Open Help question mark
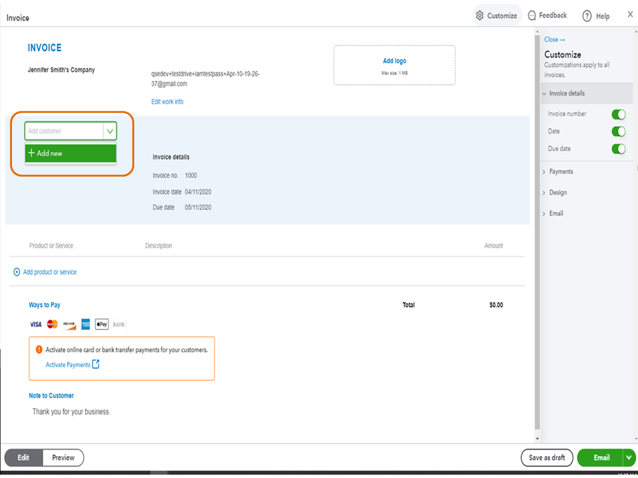This screenshot has height=478, width=638. (595, 16)
